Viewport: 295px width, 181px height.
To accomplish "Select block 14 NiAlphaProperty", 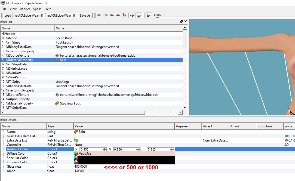I will [91, 99].
